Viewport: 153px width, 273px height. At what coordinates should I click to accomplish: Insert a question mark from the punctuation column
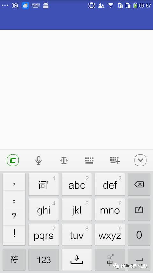[x=14, y=216]
